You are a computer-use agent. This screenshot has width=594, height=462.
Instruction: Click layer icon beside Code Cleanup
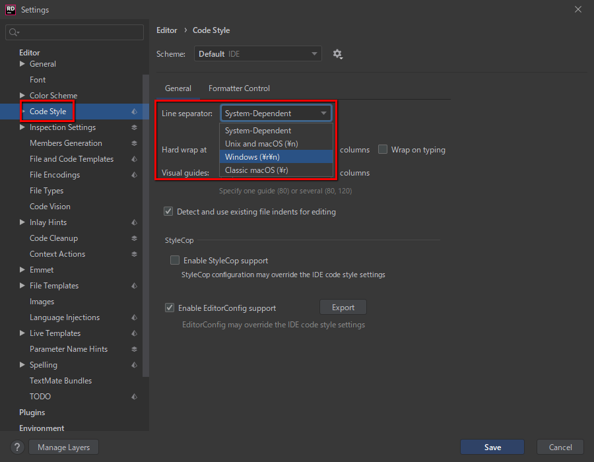(134, 238)
